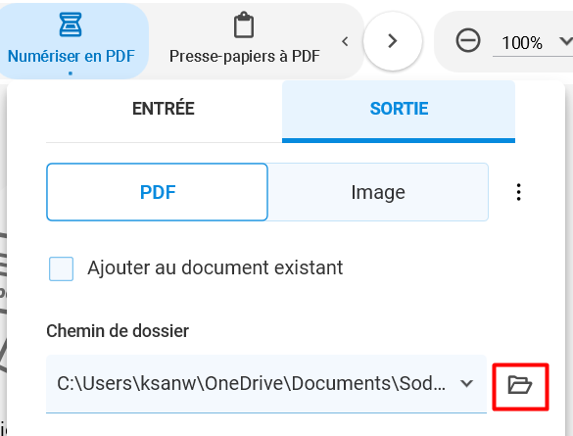Click the folder path field showing C:\Users\ksanw
The height and width of the screenshot is (436, 573).
266,383
